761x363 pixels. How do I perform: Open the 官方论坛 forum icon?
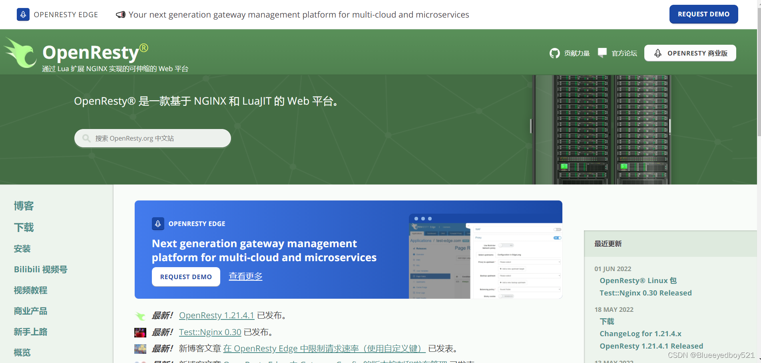coord(602,52)
